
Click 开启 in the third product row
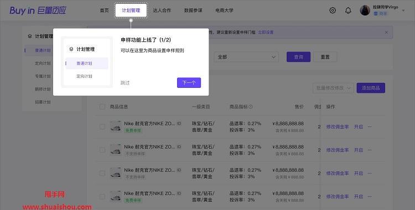pos(359,173)
